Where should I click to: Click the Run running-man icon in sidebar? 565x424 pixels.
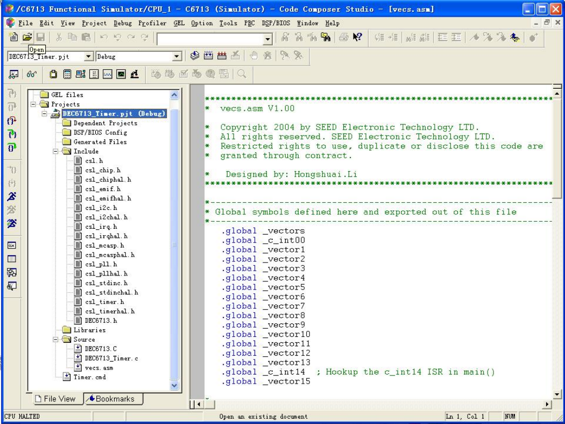tap(11, 196)
